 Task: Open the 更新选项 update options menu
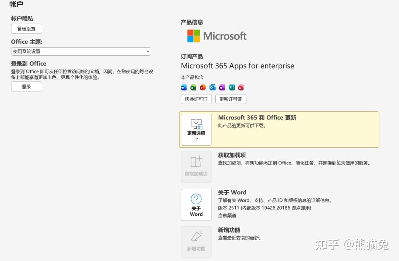[196, 129]
